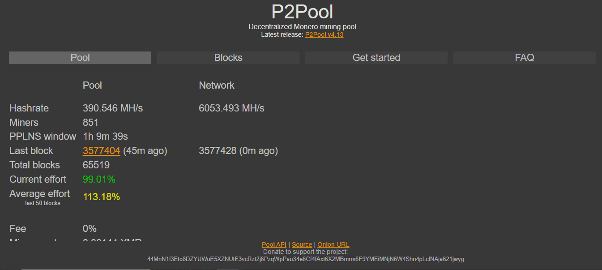
Task: Open the Source link in footer
Action: [302, 244]
